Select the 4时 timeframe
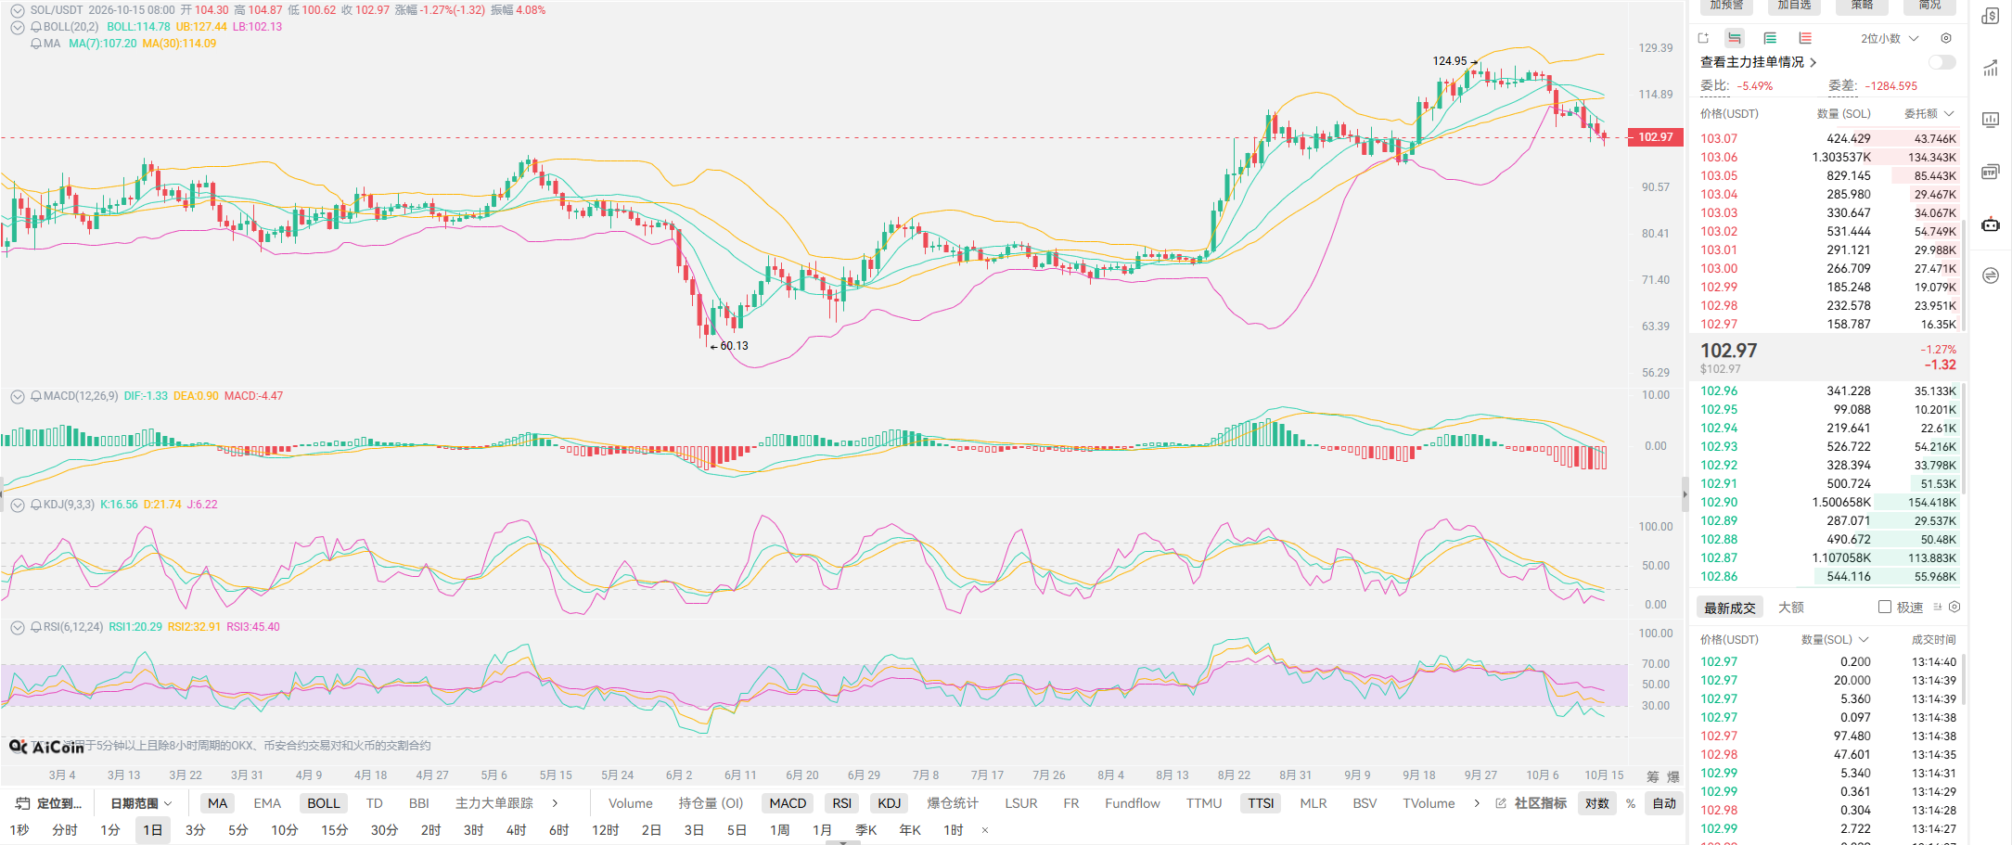Viewport: 2012px width, 845px height. click(x=516, y=830)
